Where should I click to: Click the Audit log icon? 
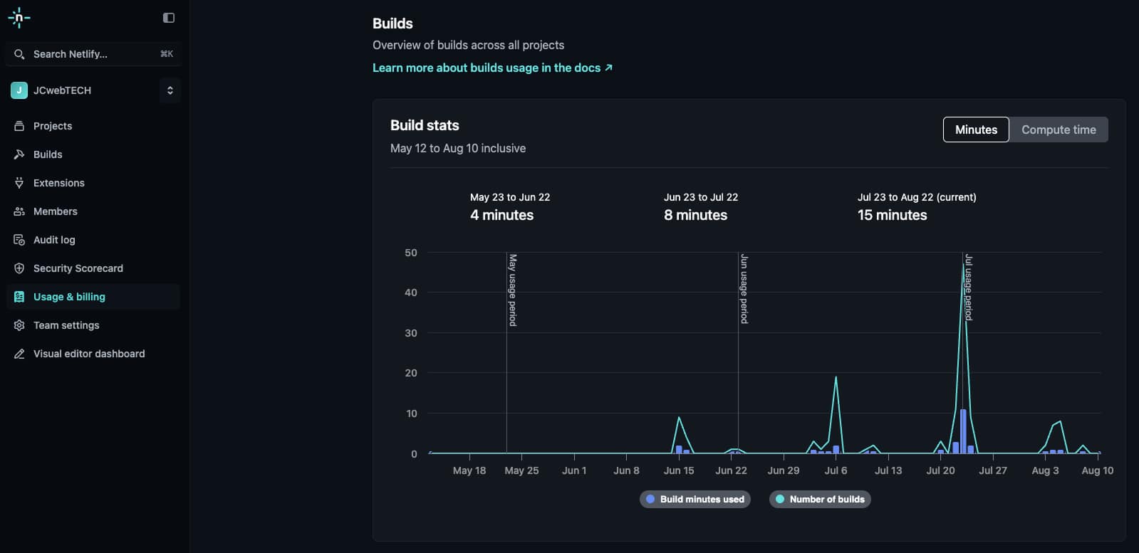pyautogui.click(x=19, y=240)
